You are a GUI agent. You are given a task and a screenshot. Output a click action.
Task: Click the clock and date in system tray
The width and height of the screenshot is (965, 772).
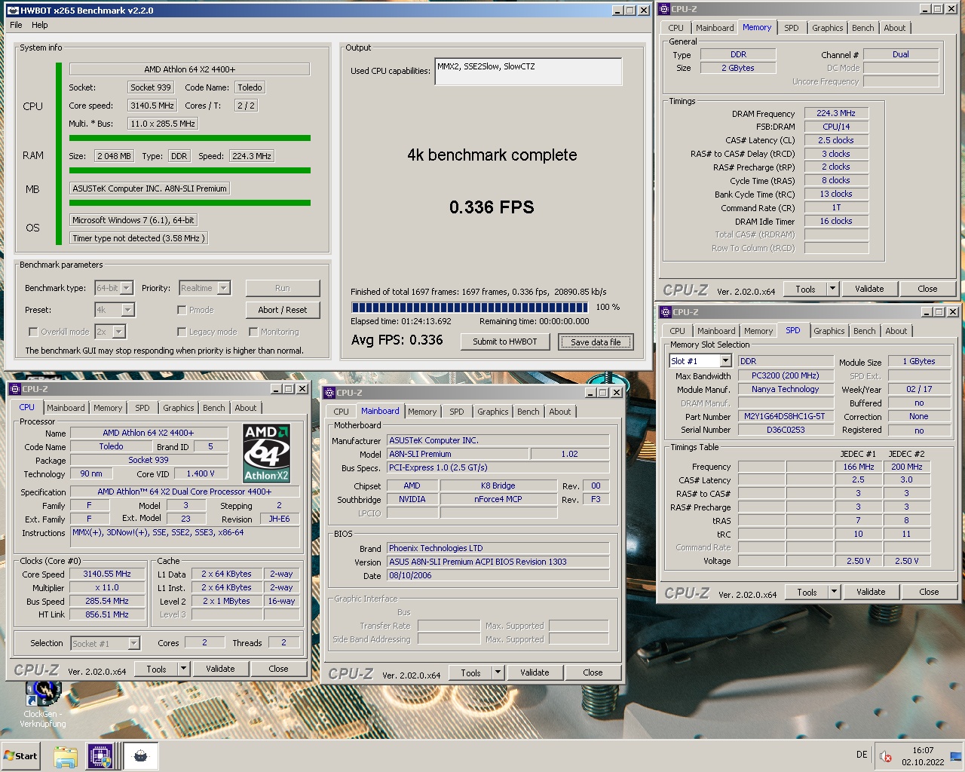[923, 756]
